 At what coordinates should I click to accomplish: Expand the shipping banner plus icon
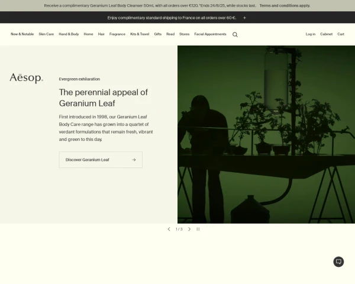pos(244,18)
